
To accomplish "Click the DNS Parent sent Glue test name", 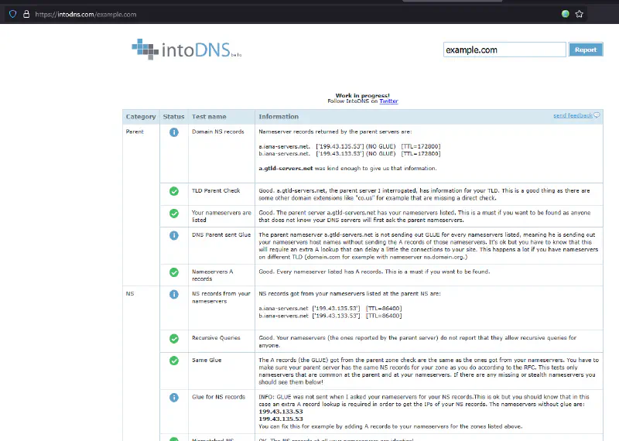I will (x=221, y=234).
